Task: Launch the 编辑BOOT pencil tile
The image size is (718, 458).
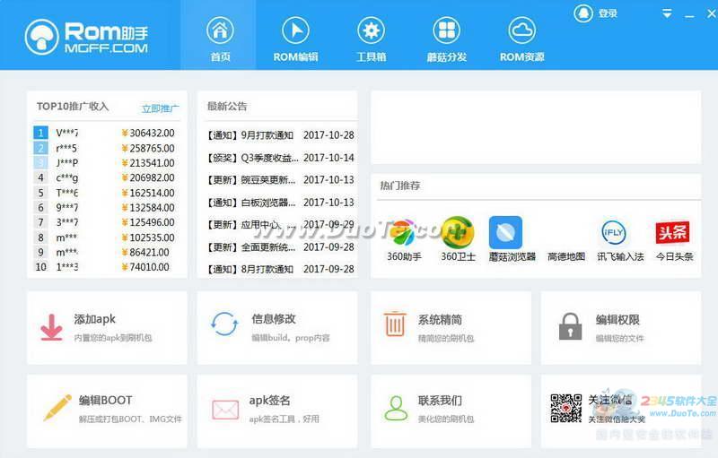Action: tap(107, 410)
